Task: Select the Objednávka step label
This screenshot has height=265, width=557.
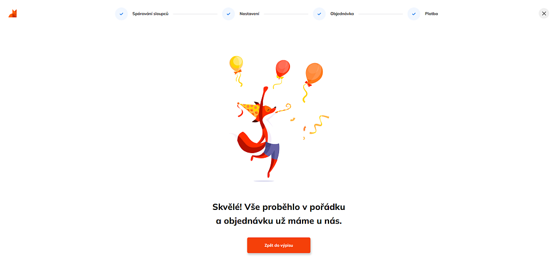Action: pos(342,14)
